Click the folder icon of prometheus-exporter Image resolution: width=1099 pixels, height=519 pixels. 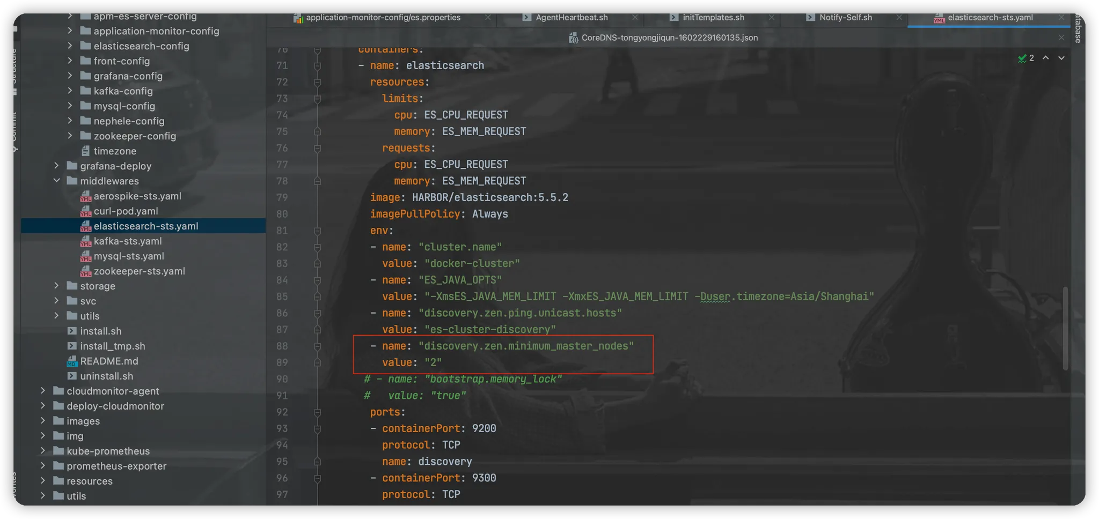[x=58, y=466]
